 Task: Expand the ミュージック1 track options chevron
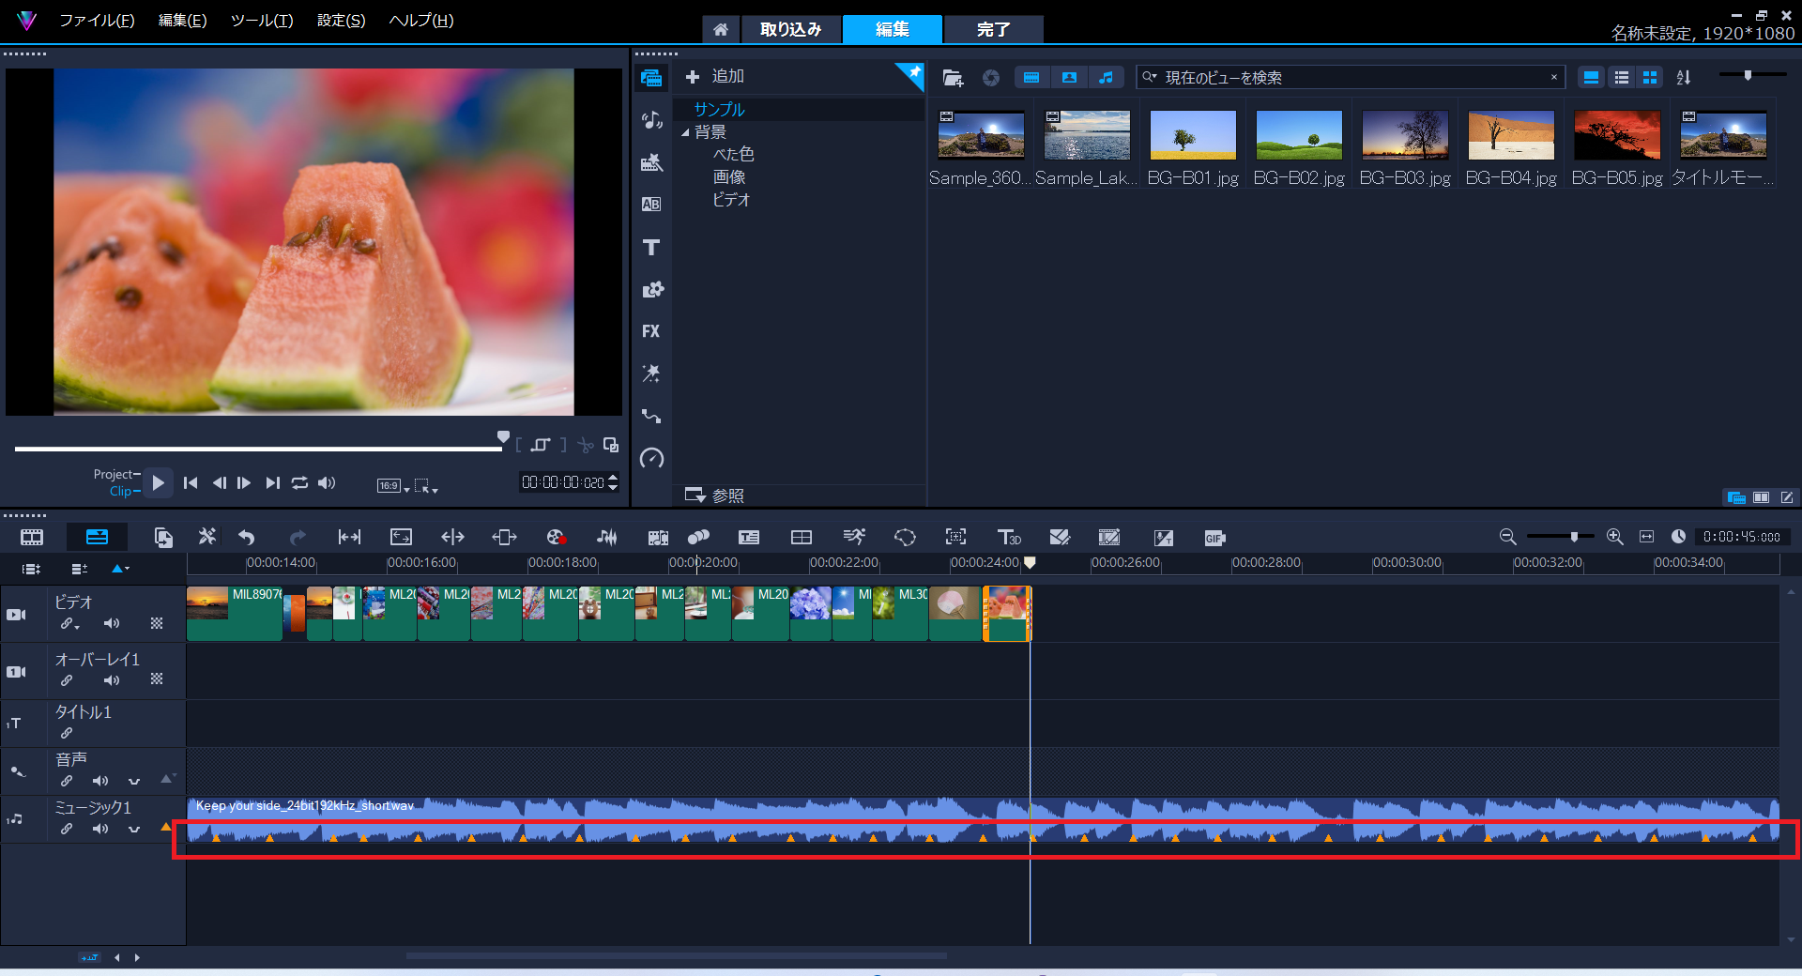point(134,829)
